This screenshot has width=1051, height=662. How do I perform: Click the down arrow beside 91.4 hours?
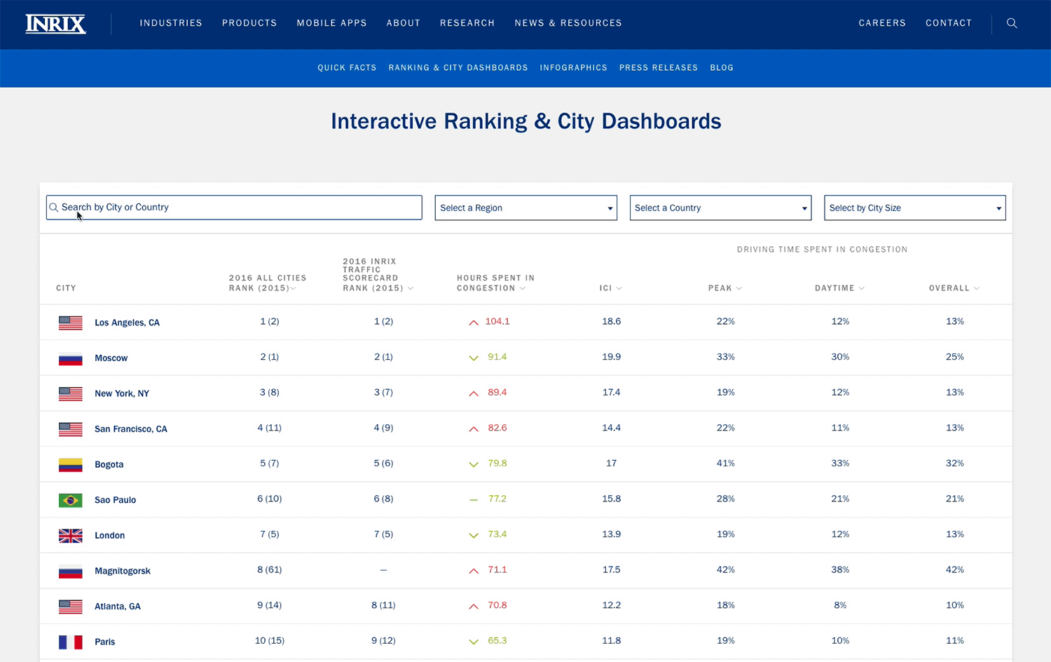coord(474,358)
